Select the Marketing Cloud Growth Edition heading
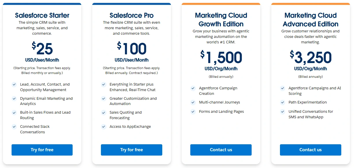Viewport: 354px width, 168px height. click(221, 20)
